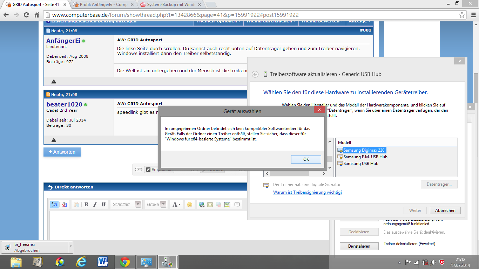The image size is (479, 269).
Task: Launch Internet Explorer from the taskbar
Action: [x=81, y=262]
